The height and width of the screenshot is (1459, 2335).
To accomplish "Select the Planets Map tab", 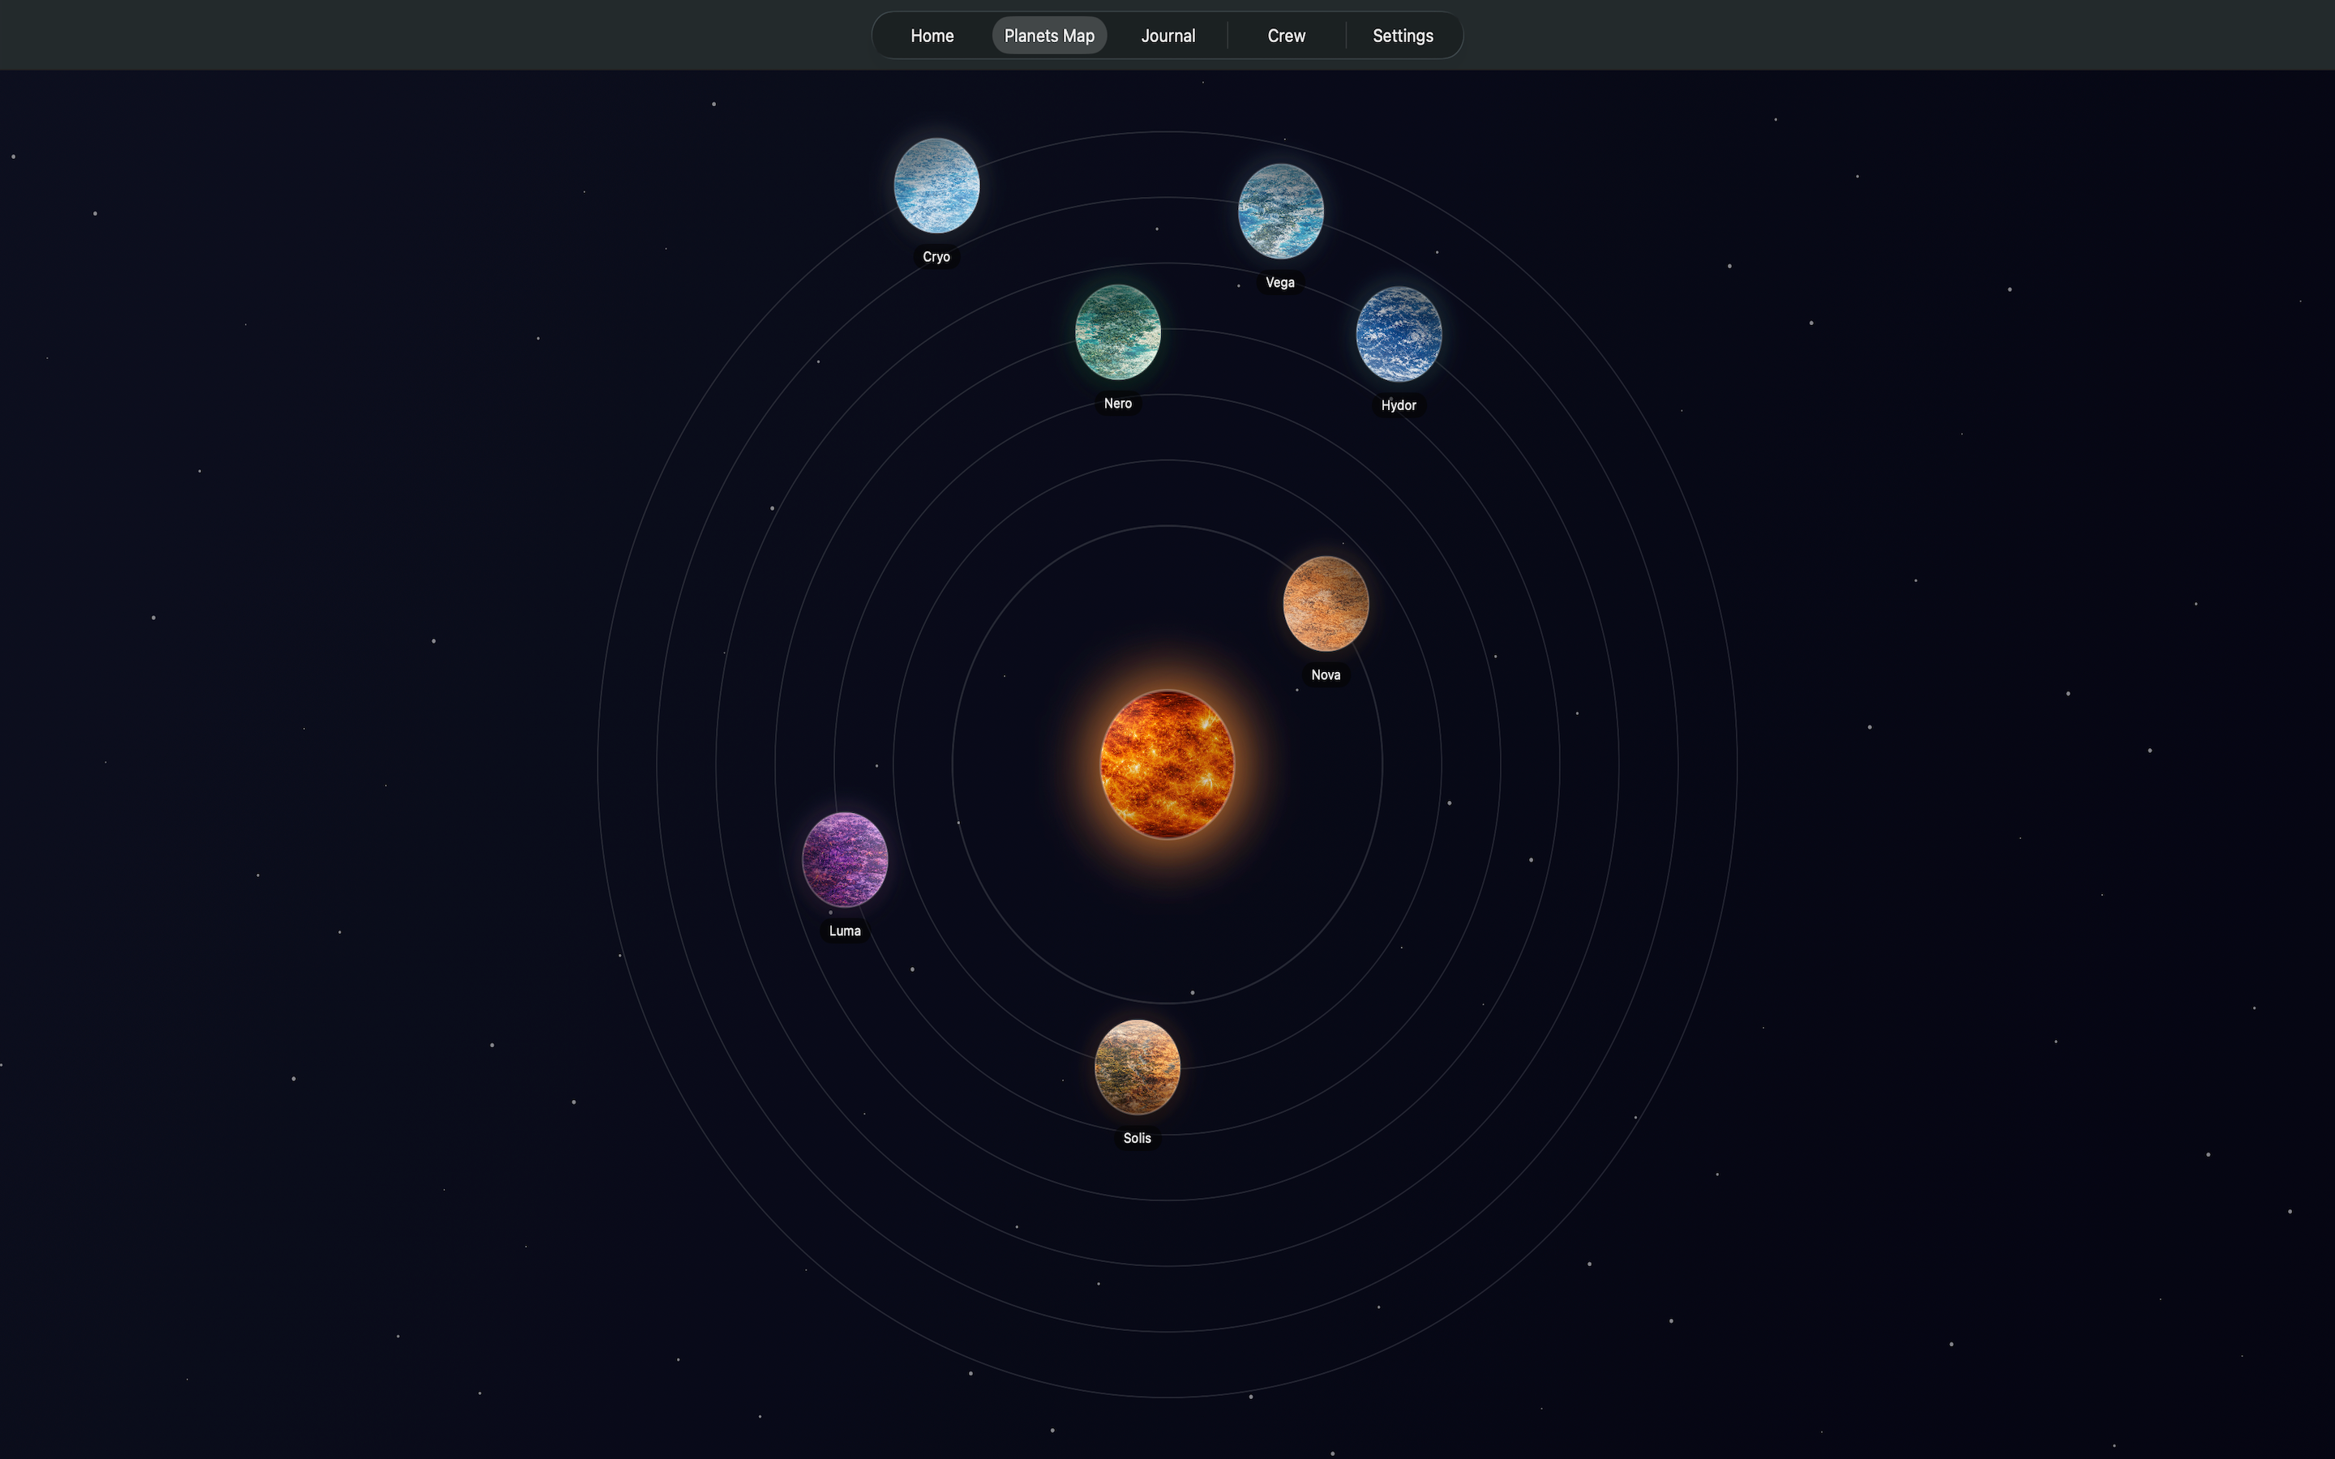I will [x=1049, y=36].
